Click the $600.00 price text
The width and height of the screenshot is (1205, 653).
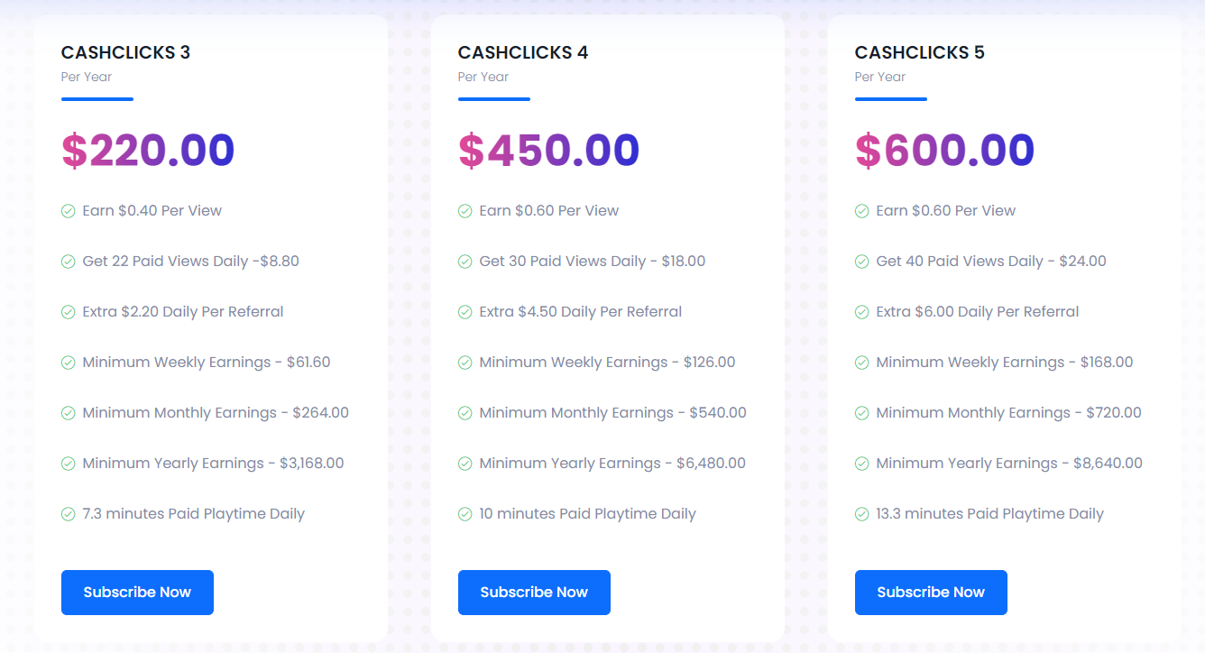point(944,151)
